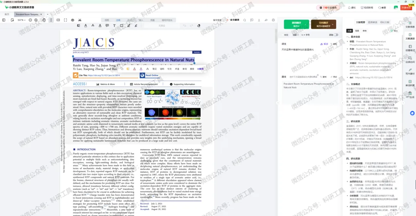Click Metrics & More link
The image size is (416, 216).
pyautogui.click(x=105, y=84)
